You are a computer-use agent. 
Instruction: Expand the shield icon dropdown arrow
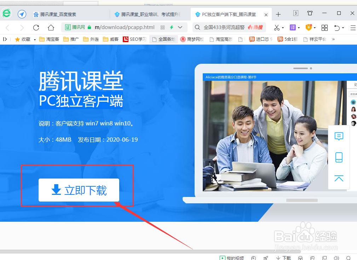pyautogui.click(x=315, y=28)
